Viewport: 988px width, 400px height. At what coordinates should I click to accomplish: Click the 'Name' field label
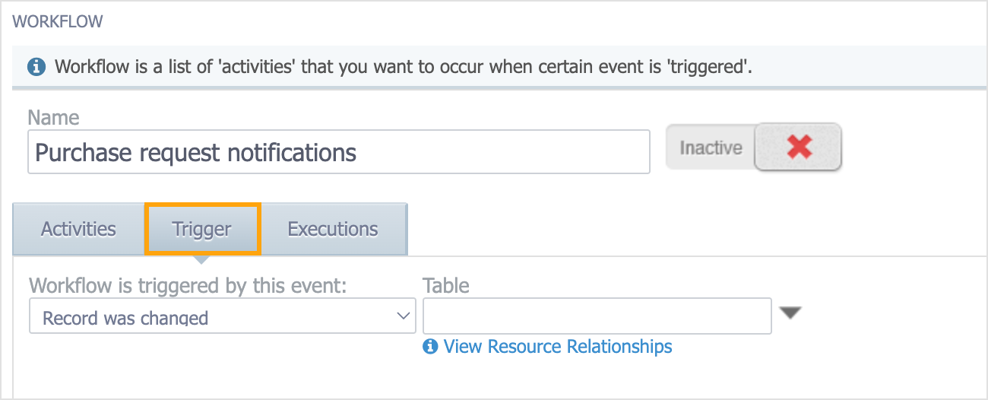pyautogui.click(x=53, y=118)
